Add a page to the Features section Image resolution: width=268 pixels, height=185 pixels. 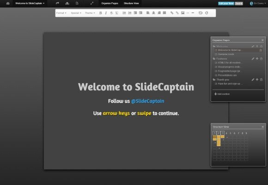pyautogui.click(x=257, y=59)
